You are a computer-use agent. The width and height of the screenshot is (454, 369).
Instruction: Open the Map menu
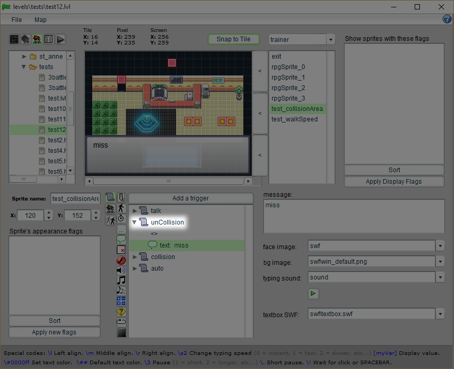click(x=40, y=20)
